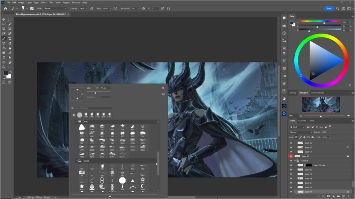Toggle visibility of Layer 62

point(291,143)
